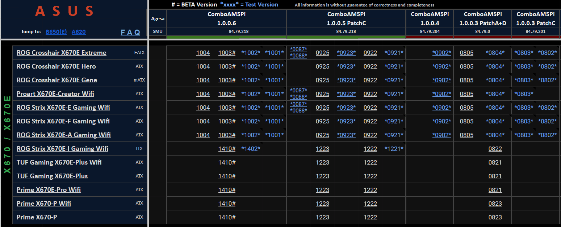Download BIOS 0821 for Prime X670E-Pro Wifi

click(495, 190)
